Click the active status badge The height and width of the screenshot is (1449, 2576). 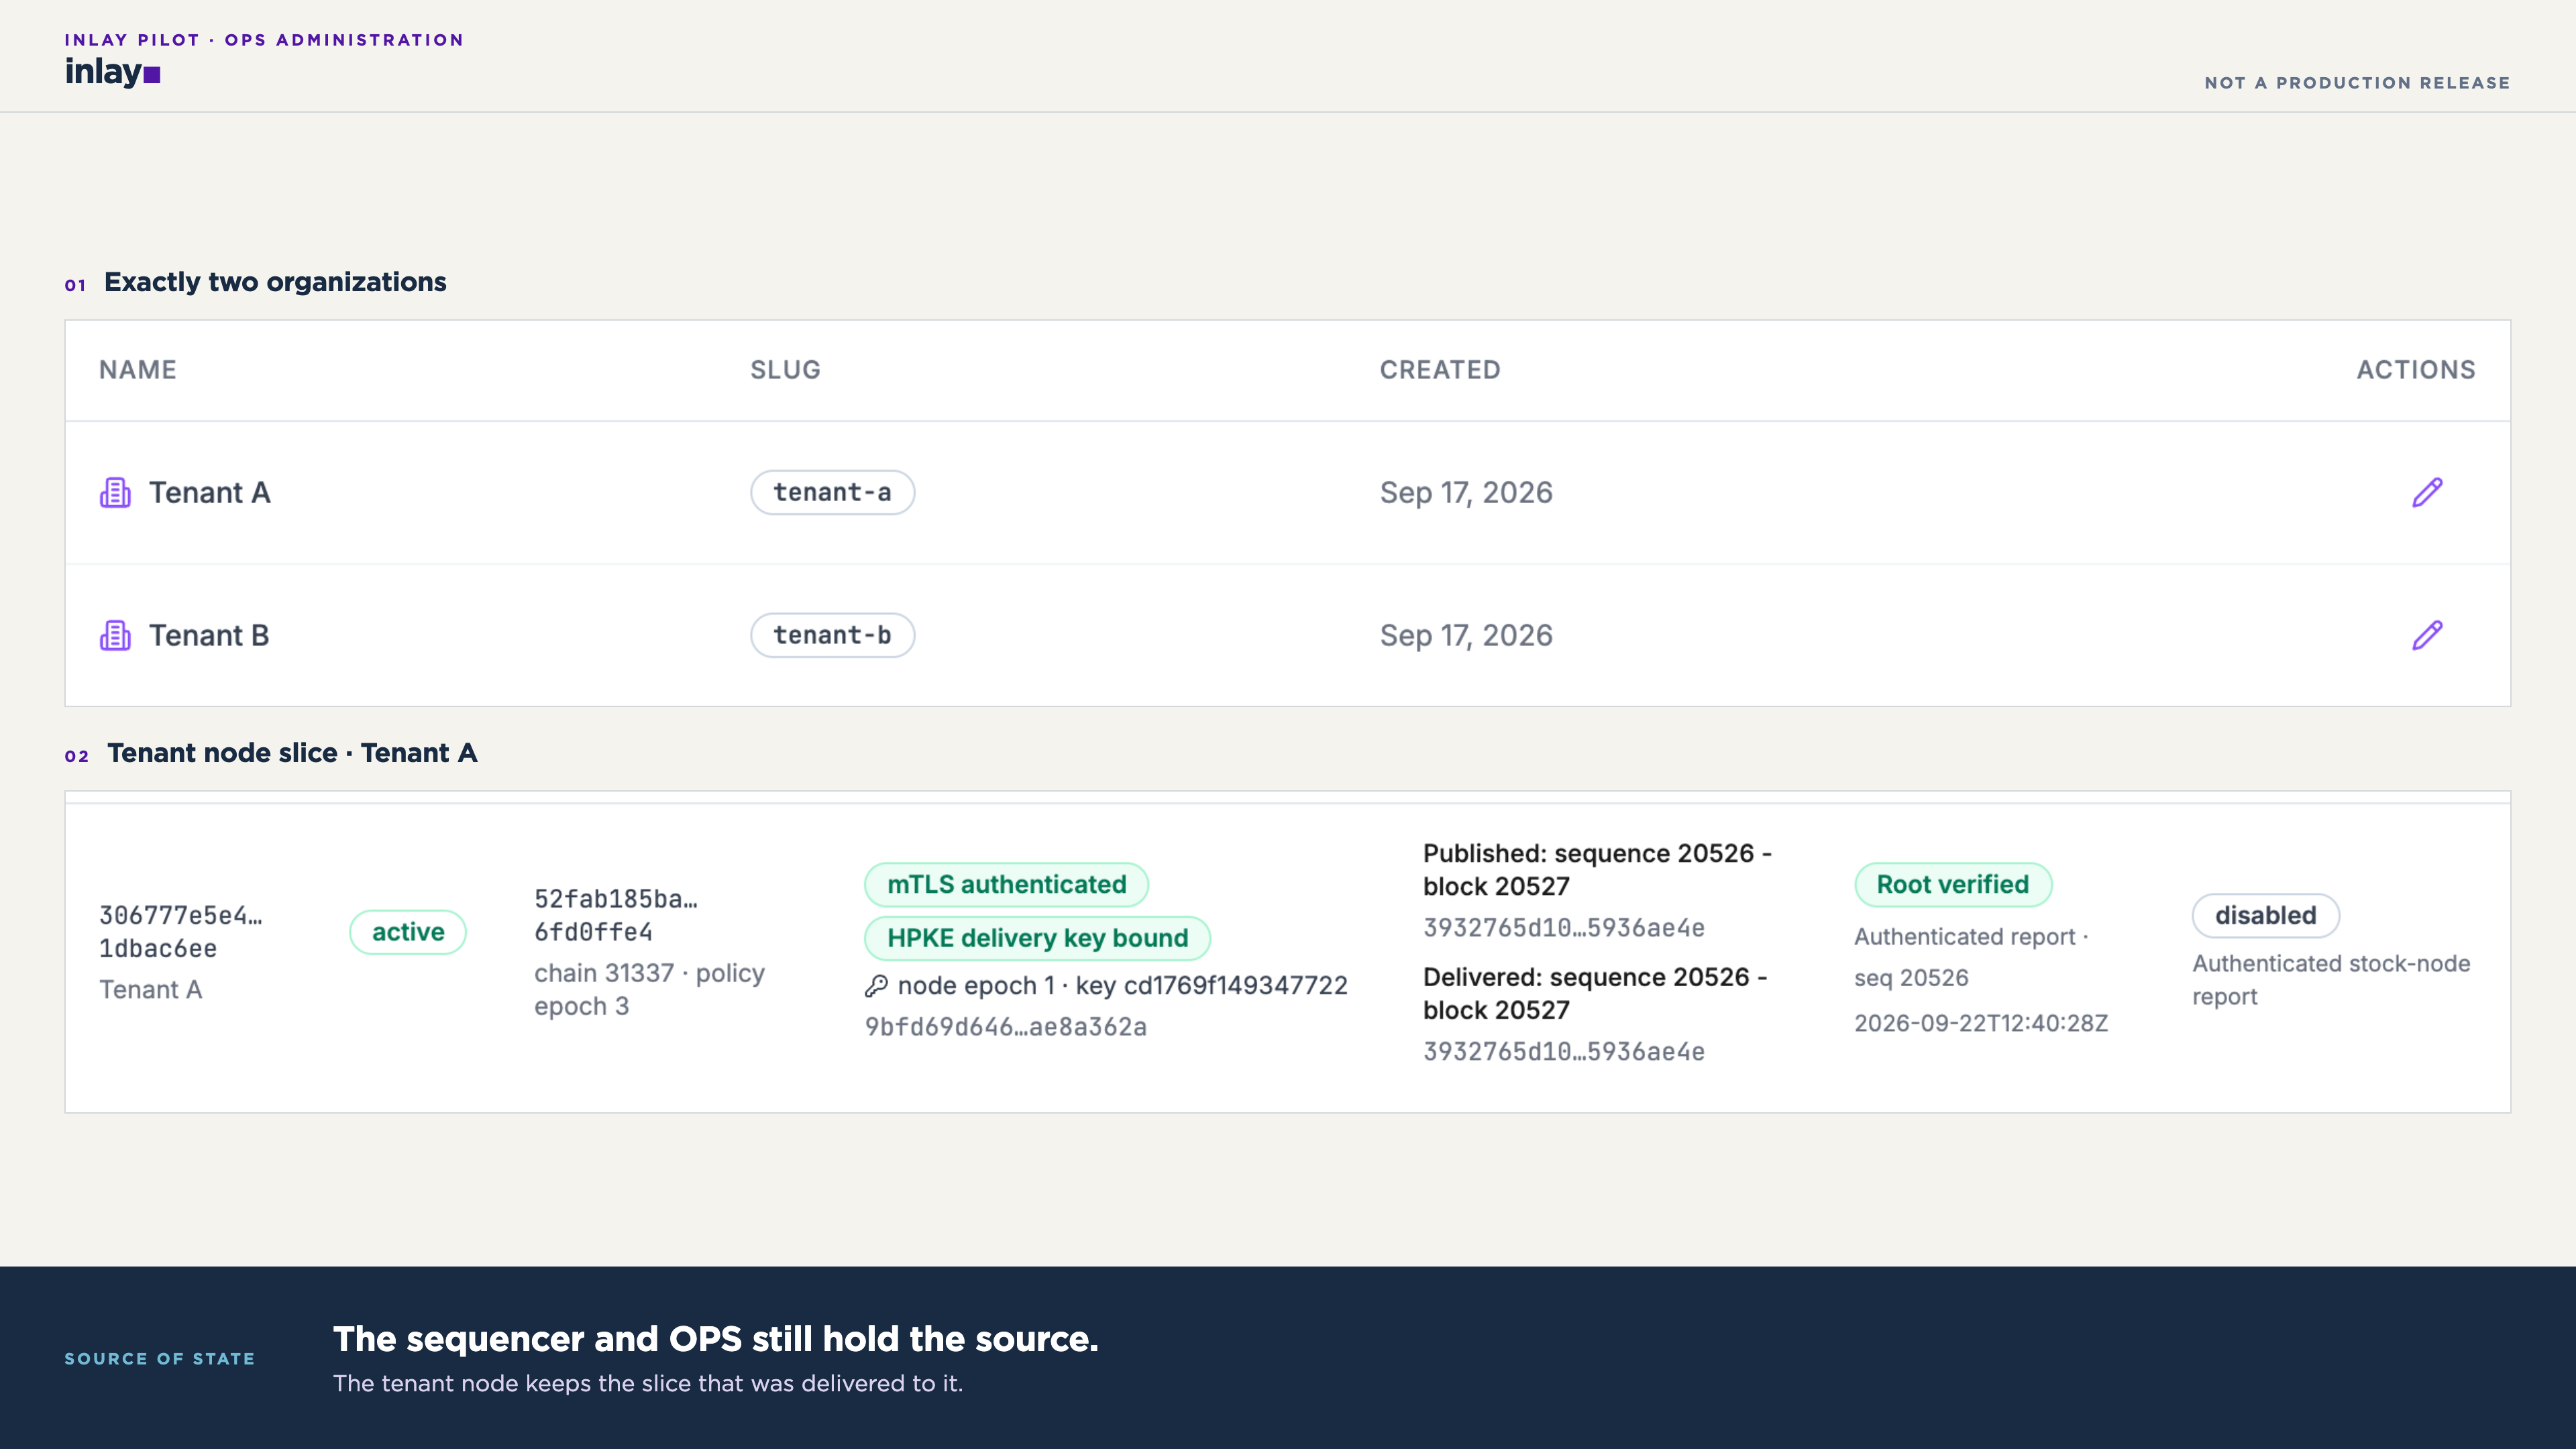[x=408, y=932]
